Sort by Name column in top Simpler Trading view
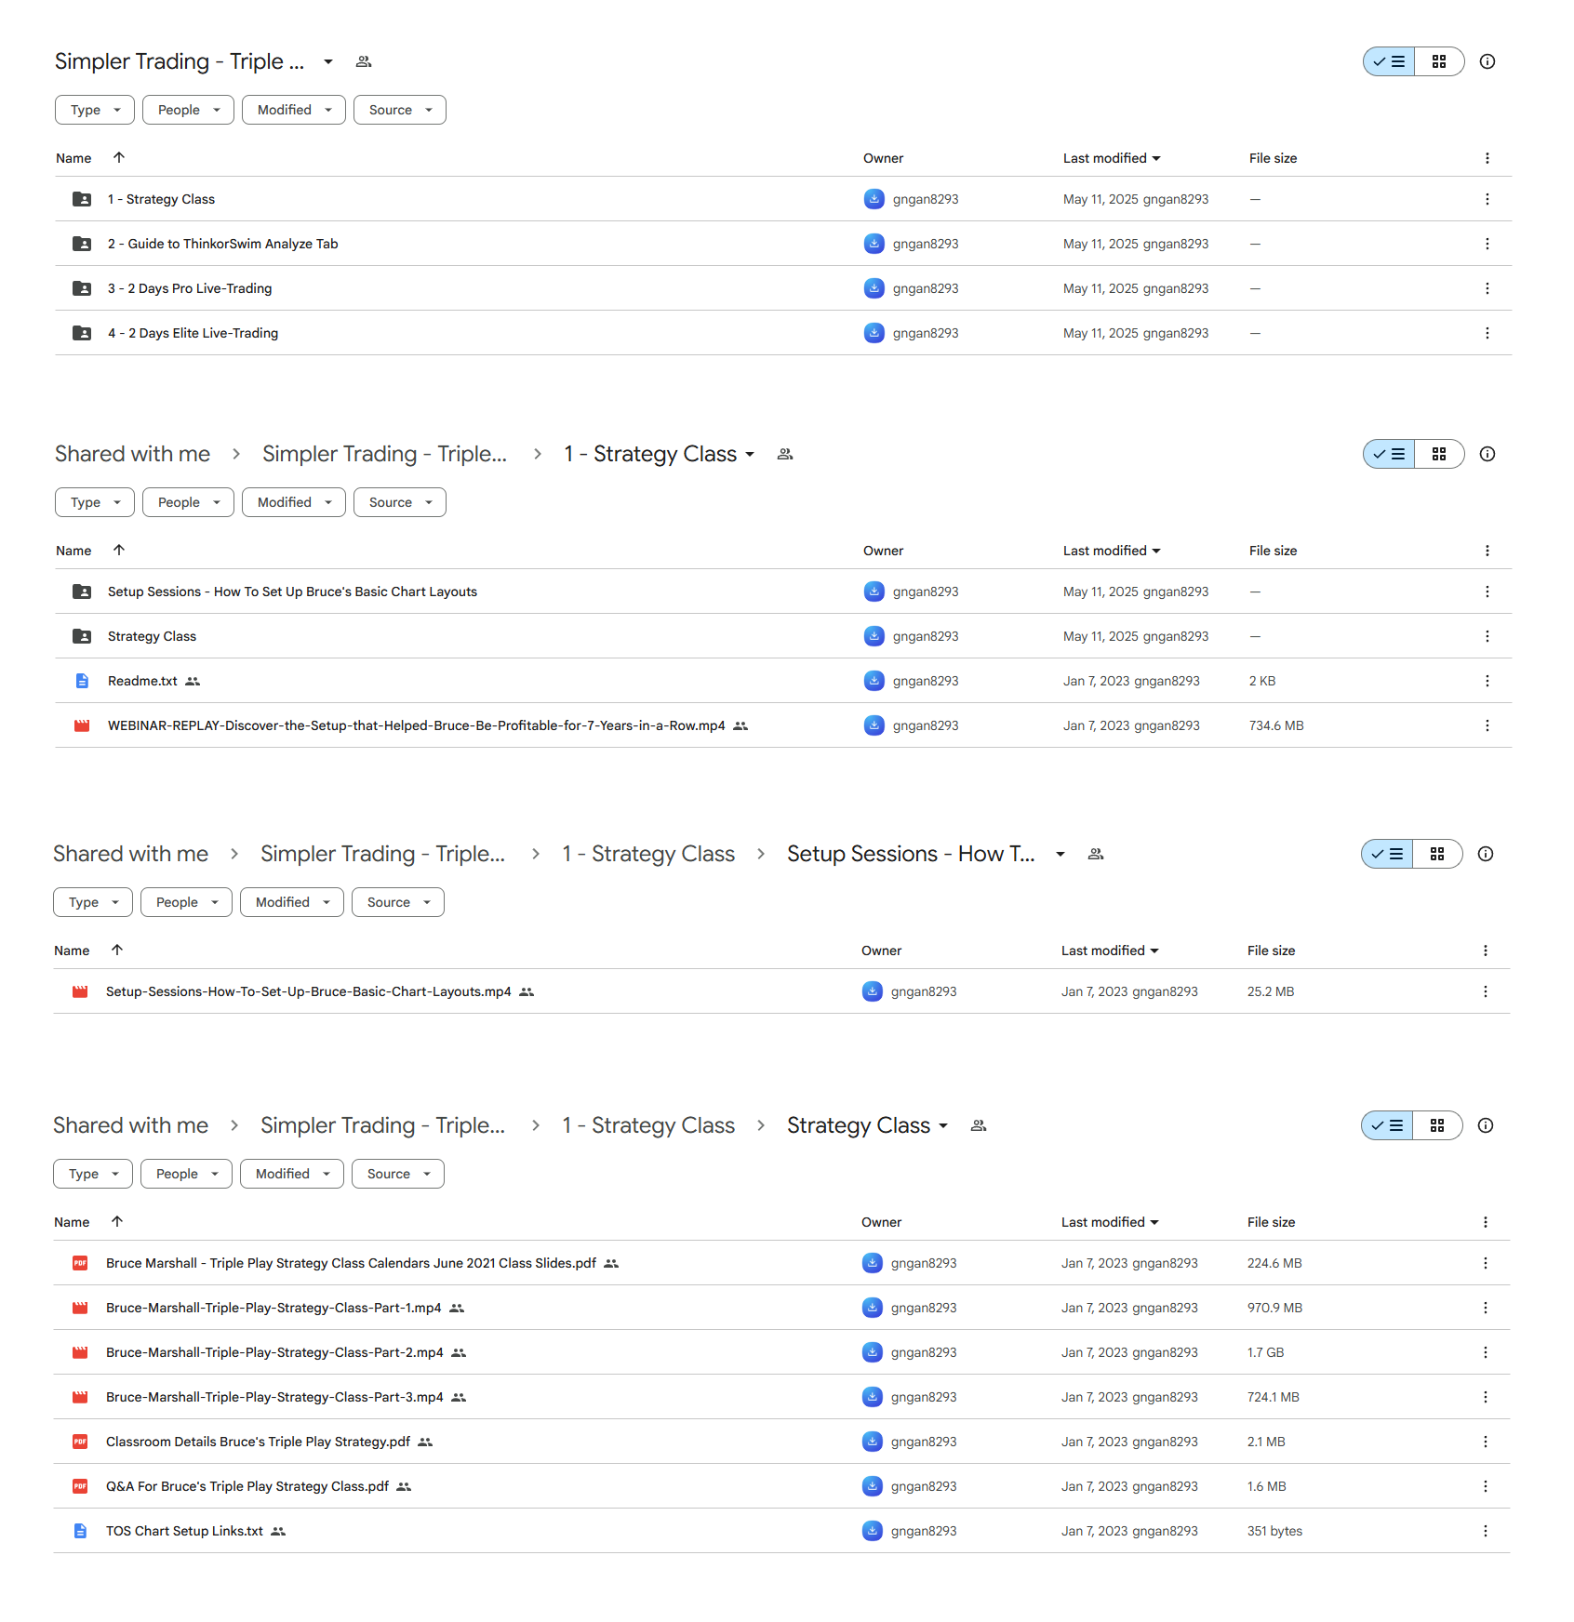 73,158
